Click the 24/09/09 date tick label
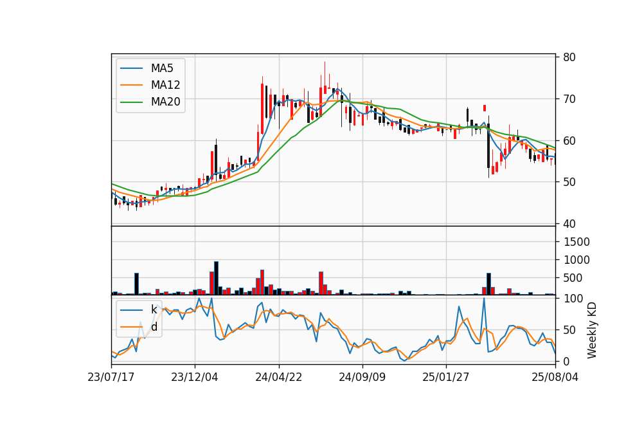The image size is (617, 444). [x=362, y=377]
